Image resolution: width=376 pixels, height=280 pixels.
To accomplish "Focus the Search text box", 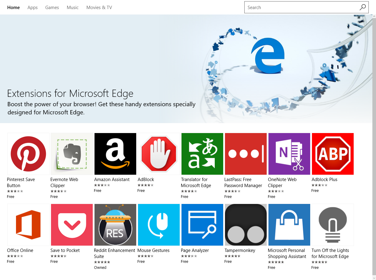I will tap(300, 8).
